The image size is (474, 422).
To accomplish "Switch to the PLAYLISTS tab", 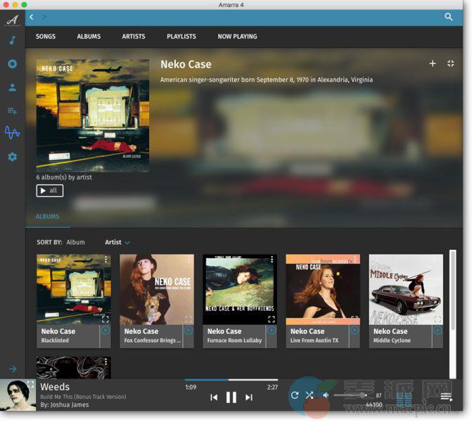I will (x=181, y=37).
